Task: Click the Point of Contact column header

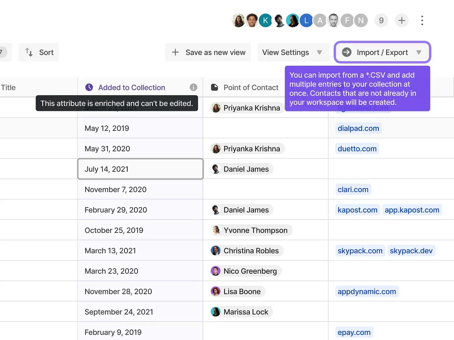Action: [x=251, y=87]
